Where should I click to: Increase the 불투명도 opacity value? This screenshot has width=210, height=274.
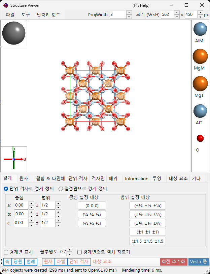coord(70,250)
